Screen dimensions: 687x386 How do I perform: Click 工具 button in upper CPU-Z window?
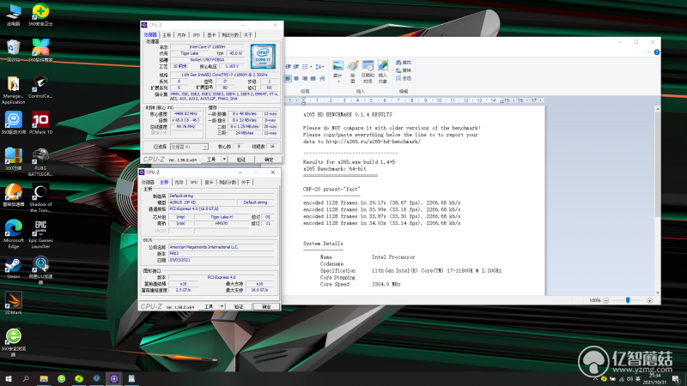coord(211,160)
